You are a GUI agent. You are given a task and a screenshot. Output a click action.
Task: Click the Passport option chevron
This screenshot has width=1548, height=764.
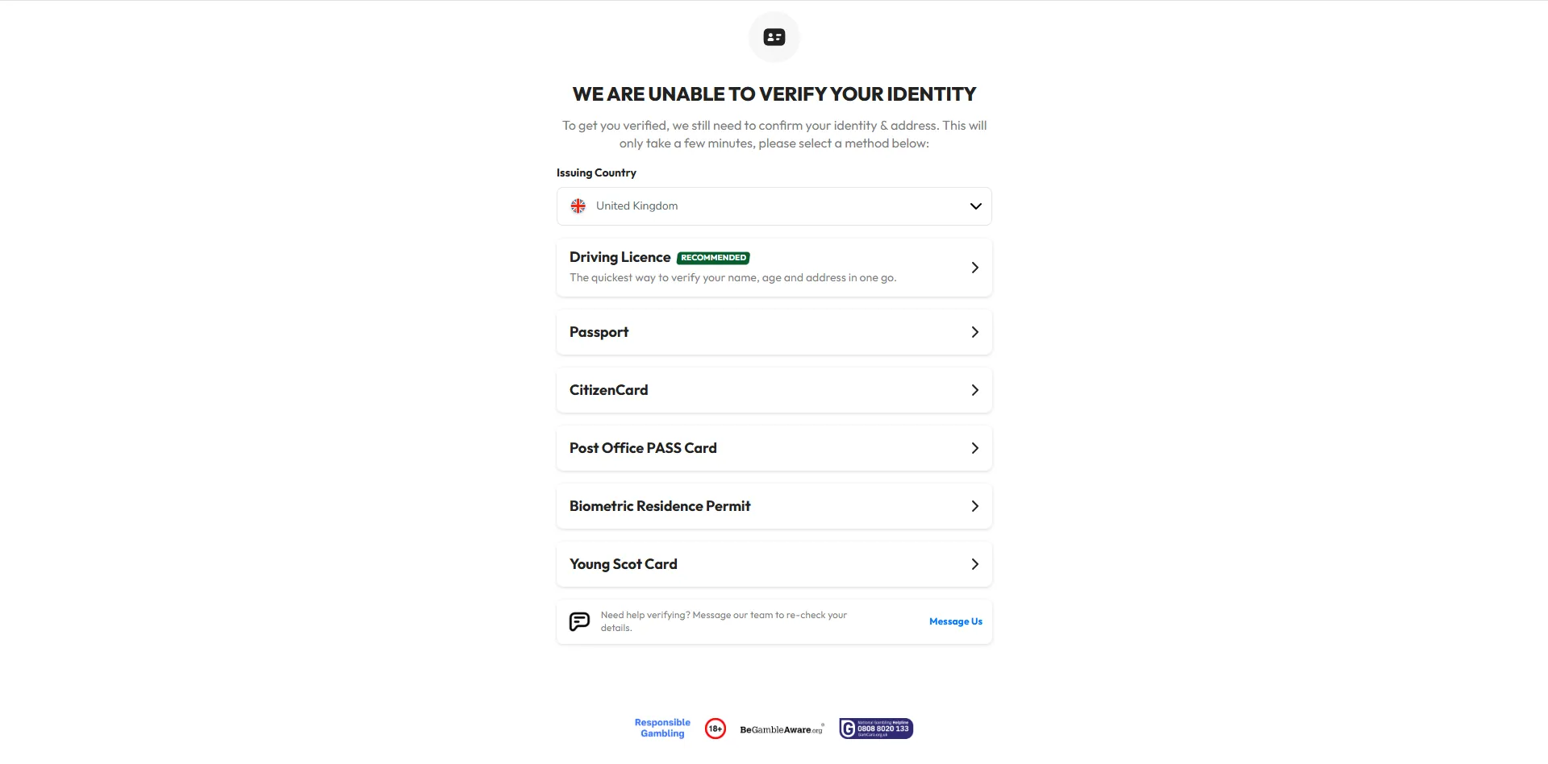(974, 332)
